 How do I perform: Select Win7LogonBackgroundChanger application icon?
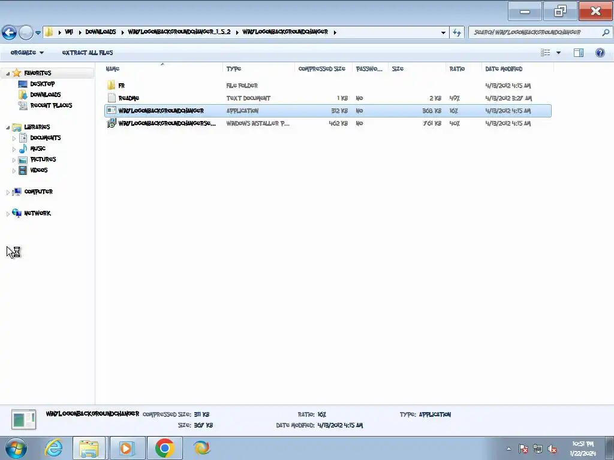pyautogui.click(x=112, y=111)
